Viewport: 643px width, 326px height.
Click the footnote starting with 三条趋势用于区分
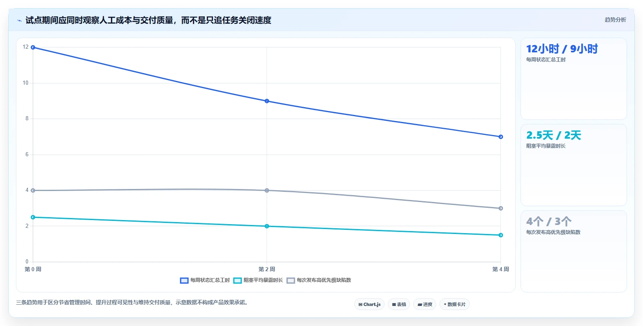pyautogui.click(x=133, y=303)
